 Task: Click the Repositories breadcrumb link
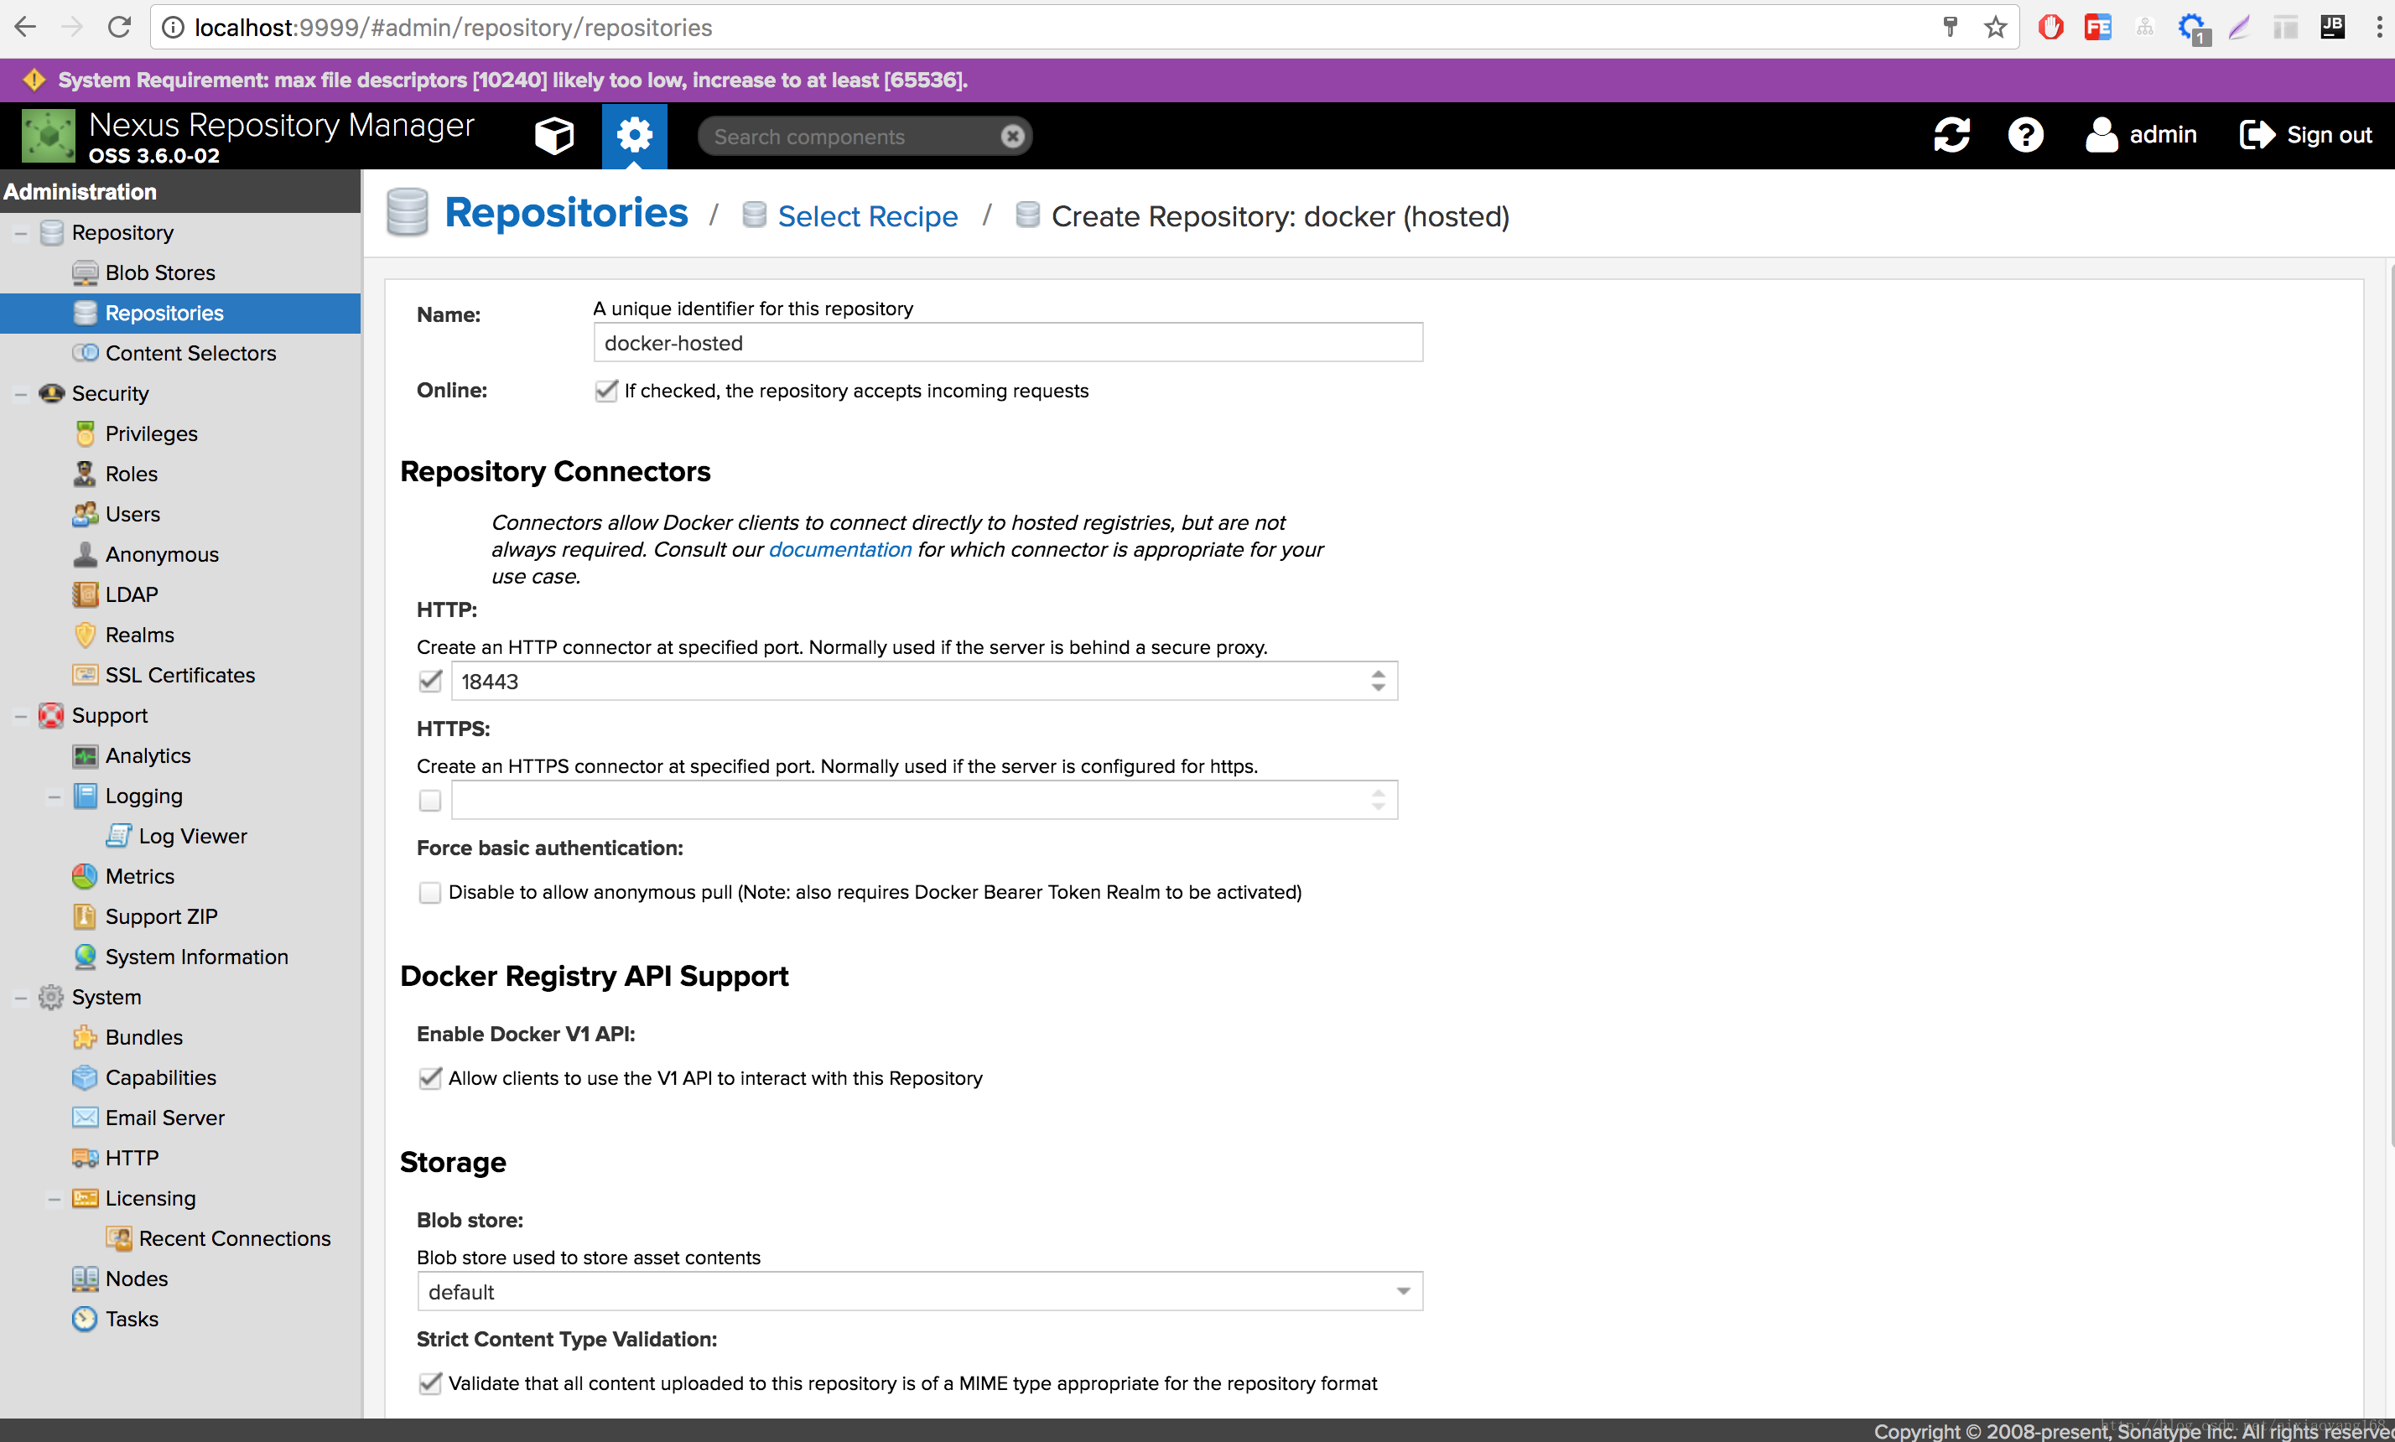click(x=566, y=213)
